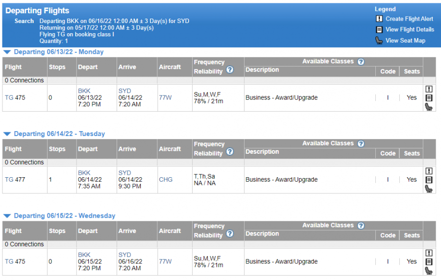Create flight alert for TG 475 Monday
This screenshot has height=280, width=441.
(x=429, y=89)
